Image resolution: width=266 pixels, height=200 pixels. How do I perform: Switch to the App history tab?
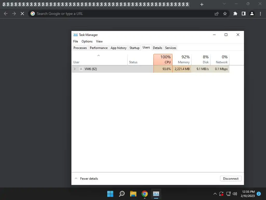pos(118,48)
